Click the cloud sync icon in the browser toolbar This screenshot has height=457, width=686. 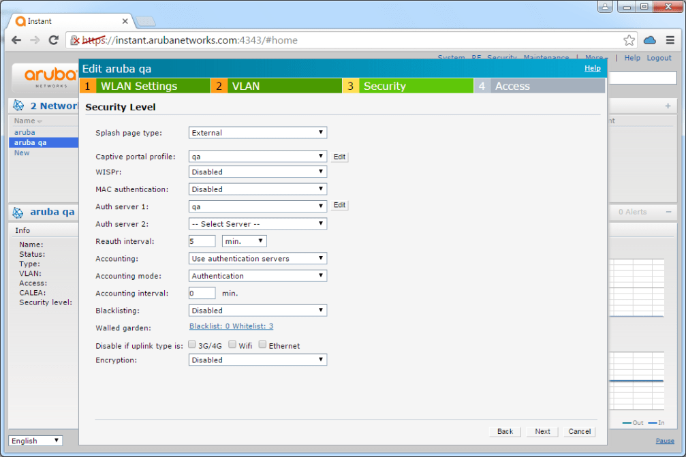click(x=649, y=40)
